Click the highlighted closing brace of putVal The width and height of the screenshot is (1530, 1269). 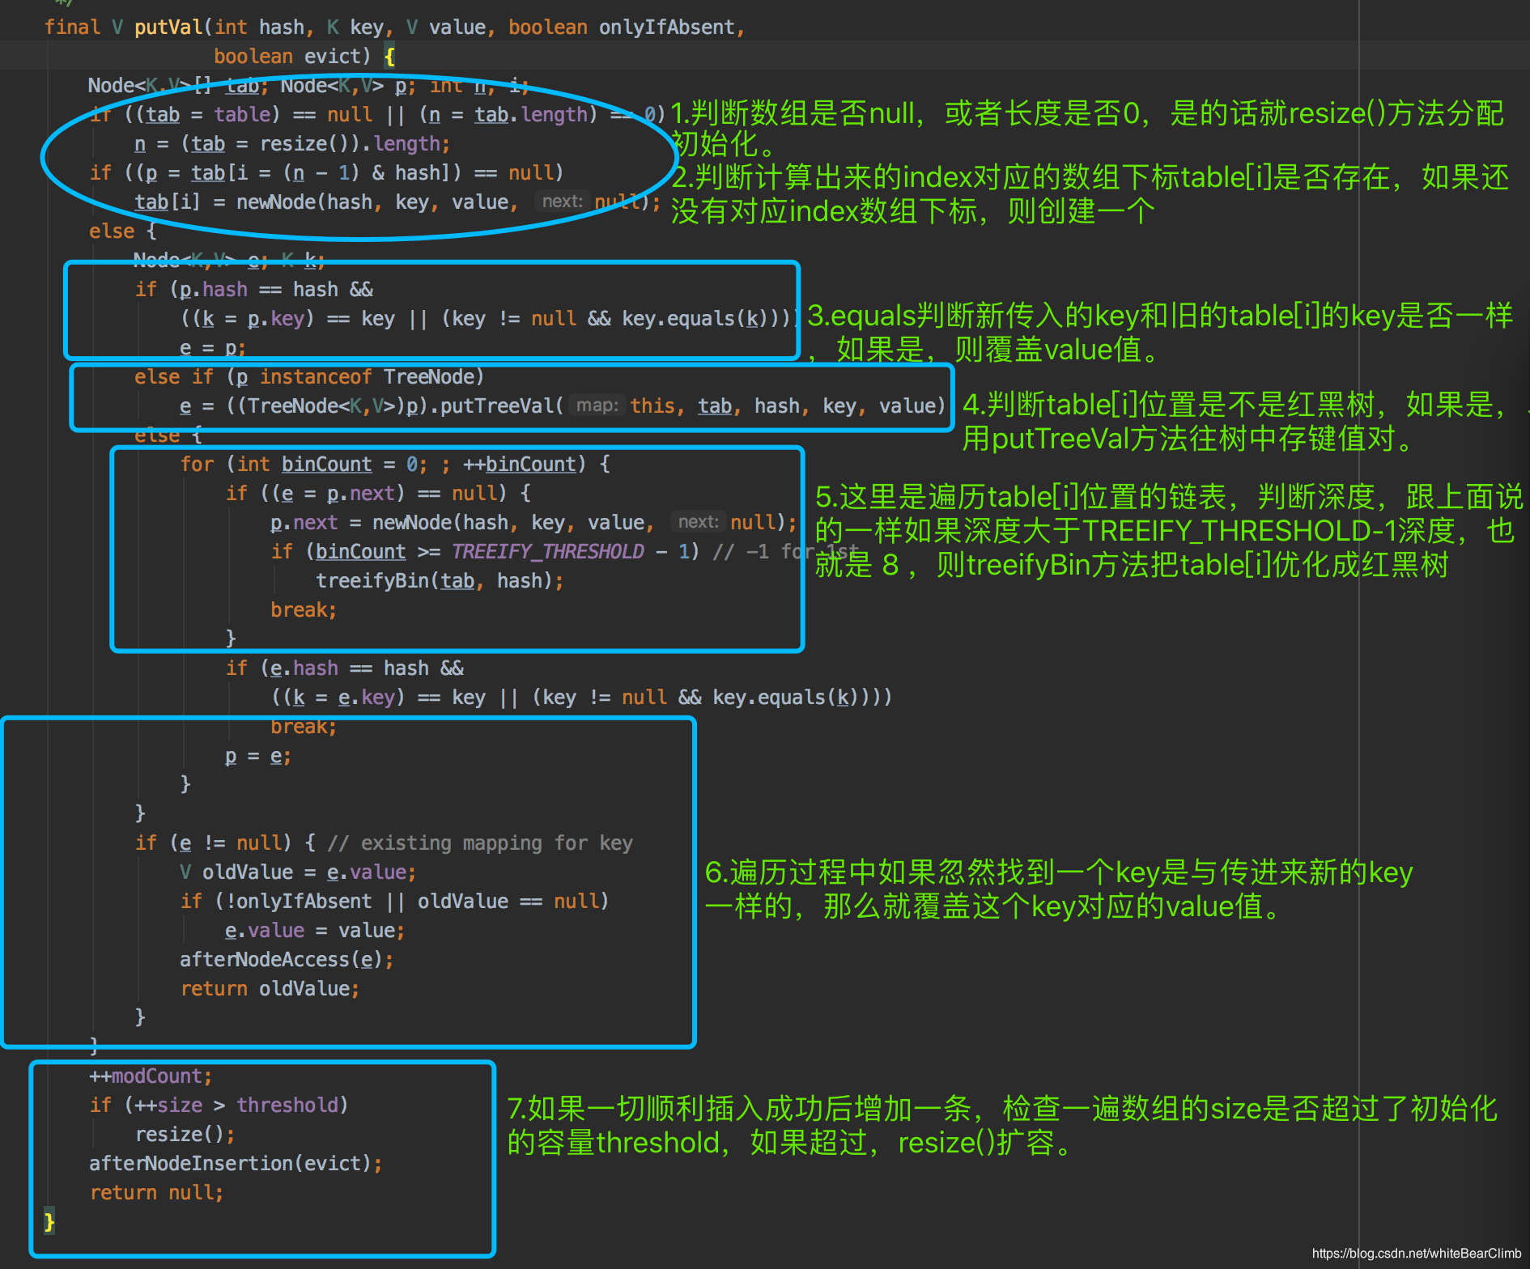tap(49, 1221)
